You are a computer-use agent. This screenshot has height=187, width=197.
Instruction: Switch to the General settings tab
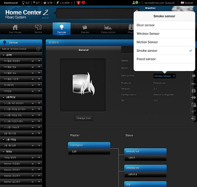[x=83, y=50]
